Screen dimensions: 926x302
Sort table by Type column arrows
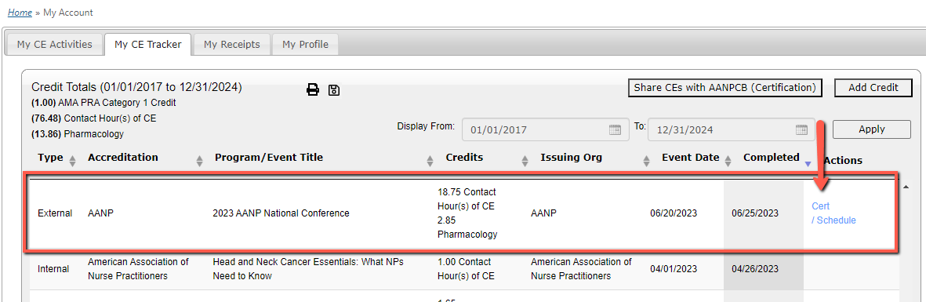point(73,160)
